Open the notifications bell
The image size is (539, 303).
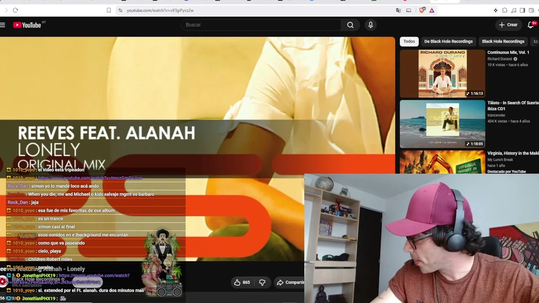pos(531,25)
